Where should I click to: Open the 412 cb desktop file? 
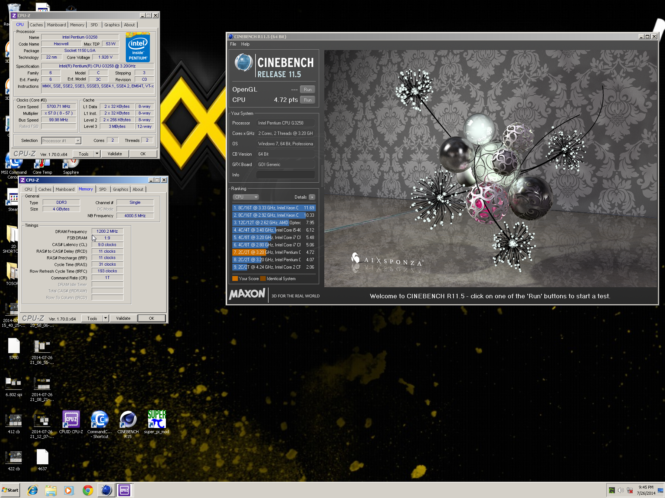pos(14,424)
